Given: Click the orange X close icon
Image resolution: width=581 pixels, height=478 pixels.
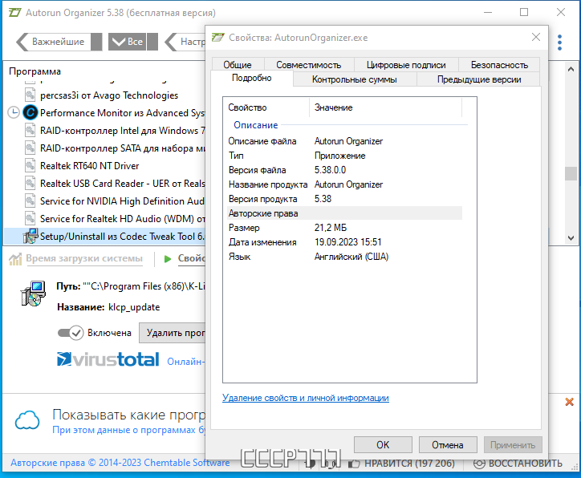Looking at the screenshot, I should [x=569, y=402].
